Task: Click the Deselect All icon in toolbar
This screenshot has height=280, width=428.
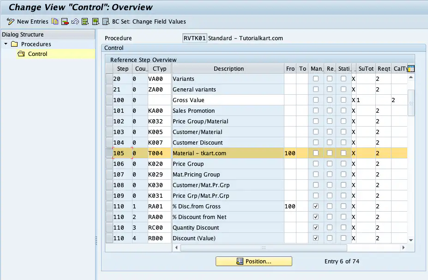Action: [106, 22]
